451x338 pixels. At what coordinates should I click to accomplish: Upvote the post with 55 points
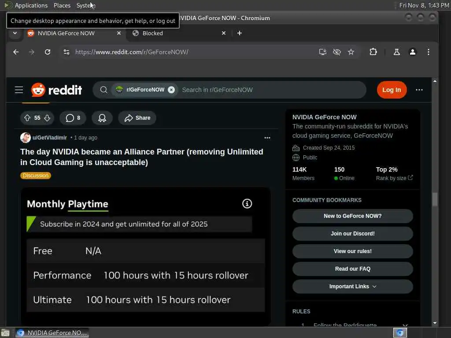coord(27,118)
